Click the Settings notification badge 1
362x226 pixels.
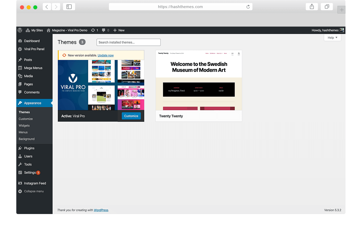[x=38, y=173]
